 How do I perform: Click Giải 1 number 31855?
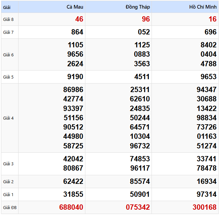(73, 194)
